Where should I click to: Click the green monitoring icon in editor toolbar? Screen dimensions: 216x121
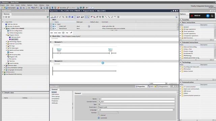pos(103,17)
